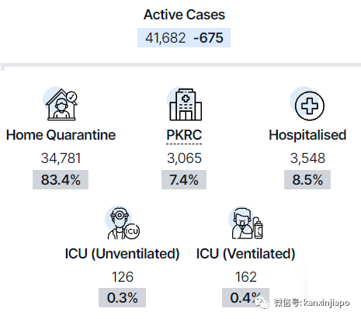Click the WeChat logo in the watermark
Screen dimensions: 361x319
[262, 303]
